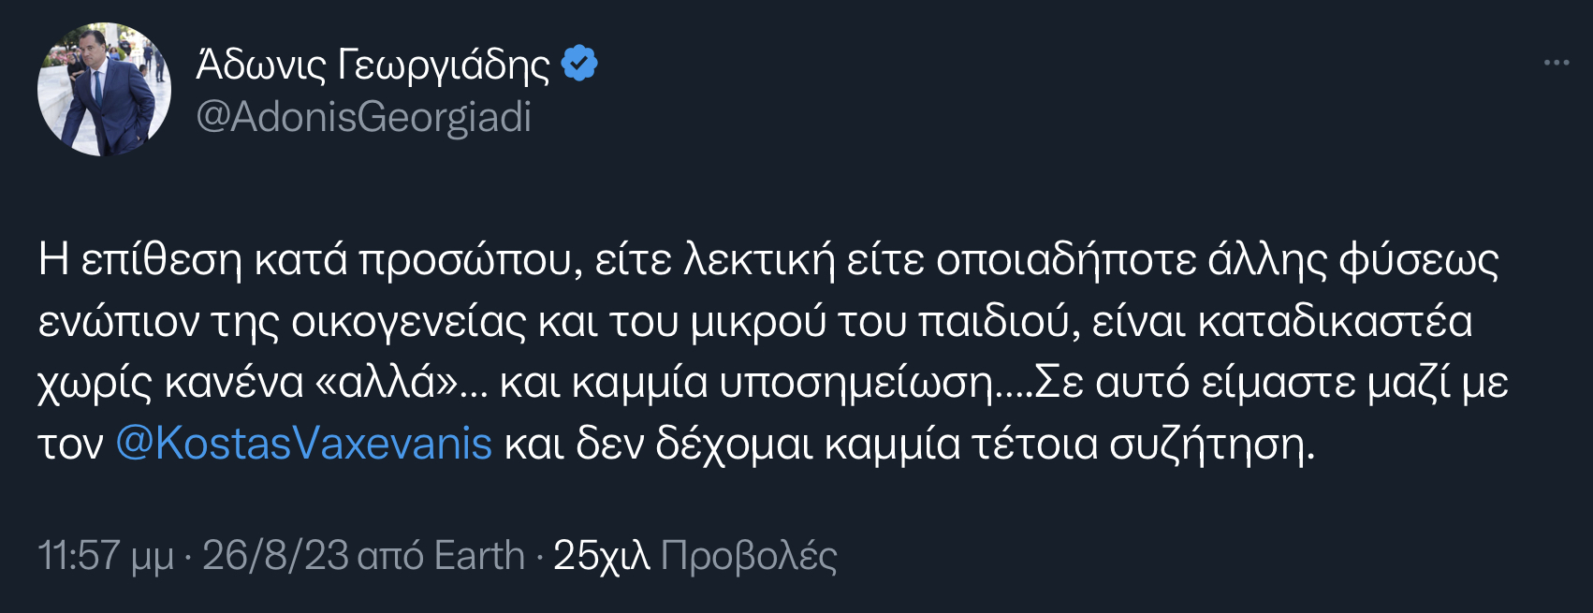Click the word οικογενείας in the tweet
Image resolution: width=1593 pixels, height=613 pixels.
[409, 321]
